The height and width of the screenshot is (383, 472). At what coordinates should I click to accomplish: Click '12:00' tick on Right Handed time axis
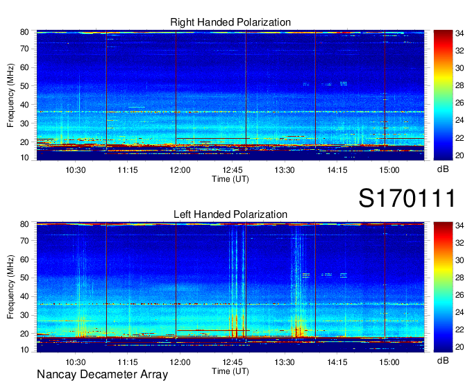pyautogui.click(x=180, y=170)
